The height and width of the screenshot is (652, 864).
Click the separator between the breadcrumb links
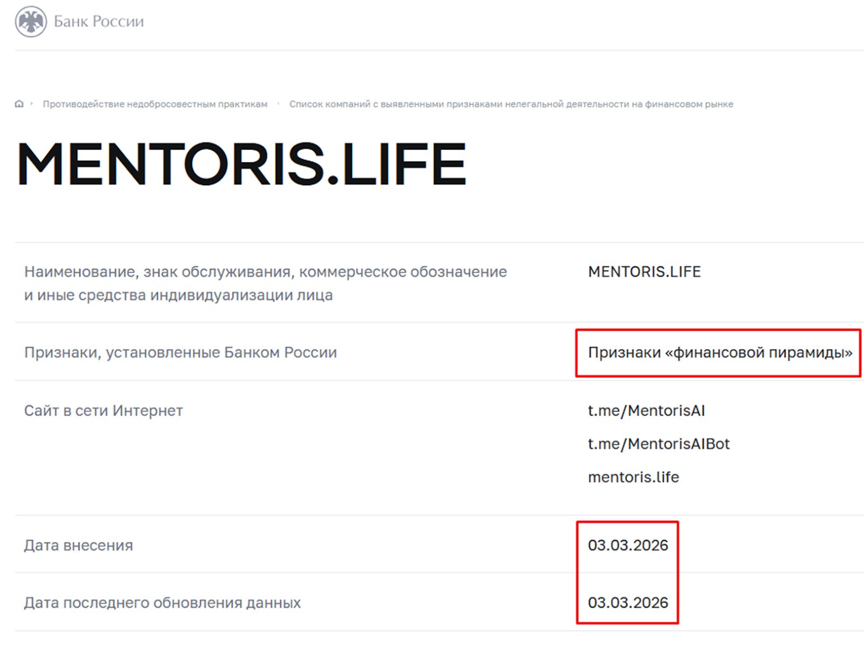click(279, 104)
